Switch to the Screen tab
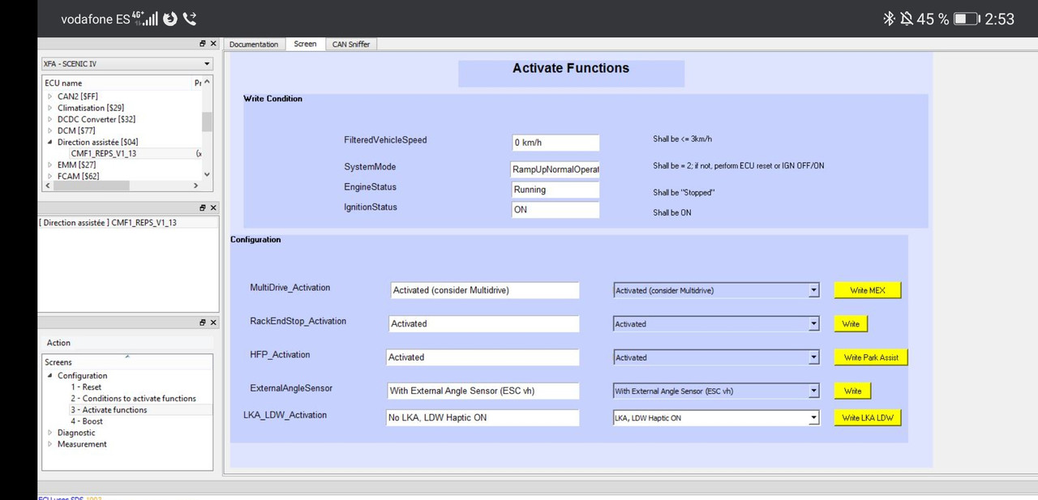This screenshot has height=500, width=1038. (x=305, y=44)
